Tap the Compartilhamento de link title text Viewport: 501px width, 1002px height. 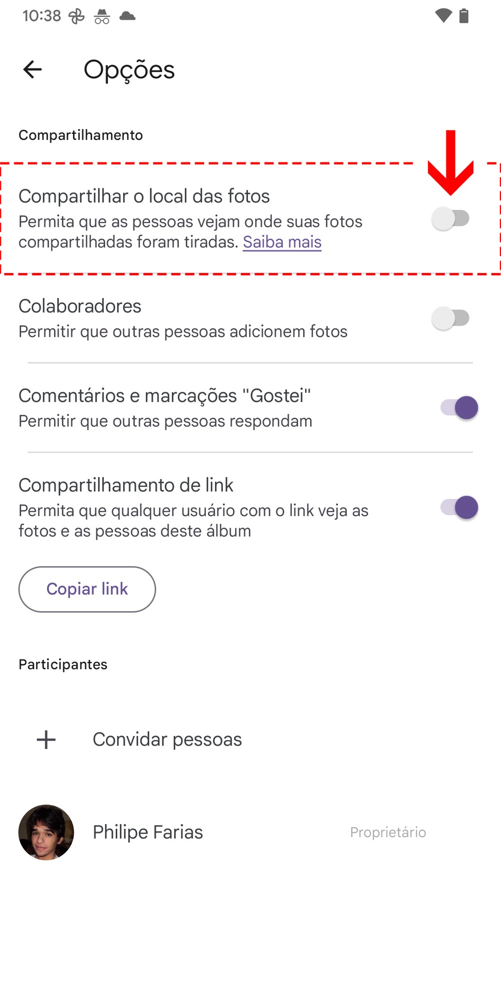pyautogui.click(x=126, y=485)
